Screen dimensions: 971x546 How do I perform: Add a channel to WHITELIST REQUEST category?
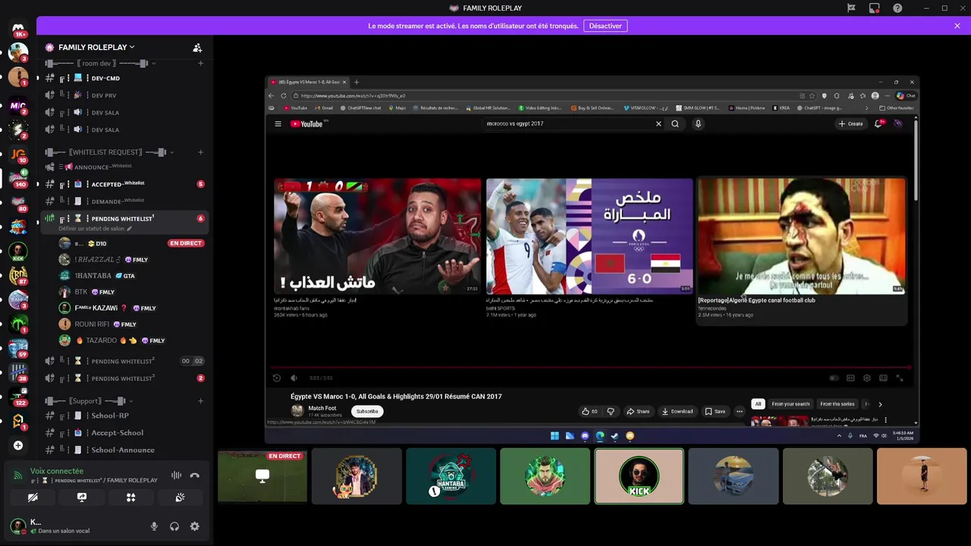(200, 152)
